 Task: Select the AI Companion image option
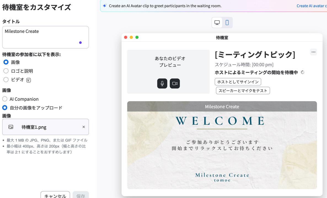5,99
